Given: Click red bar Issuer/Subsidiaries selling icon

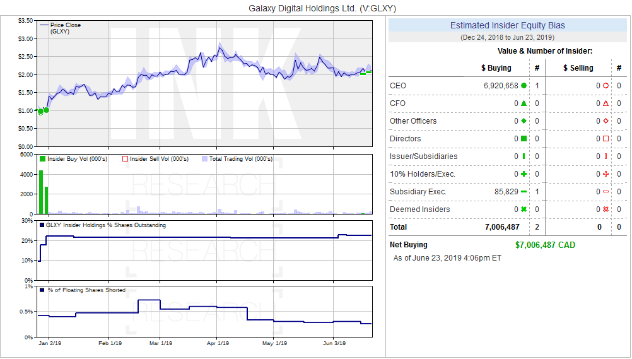Looking at the screenshot, I should pos(606,156).
